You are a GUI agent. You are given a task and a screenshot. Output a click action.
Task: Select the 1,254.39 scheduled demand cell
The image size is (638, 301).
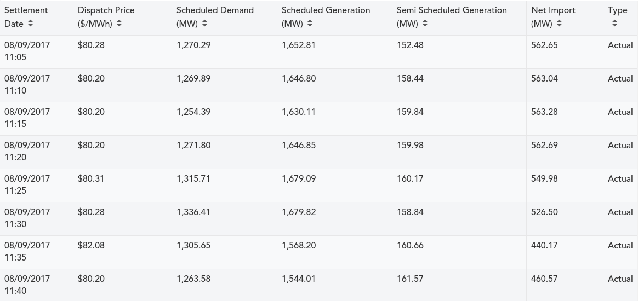pyautogui.click(x=193, y=112)
